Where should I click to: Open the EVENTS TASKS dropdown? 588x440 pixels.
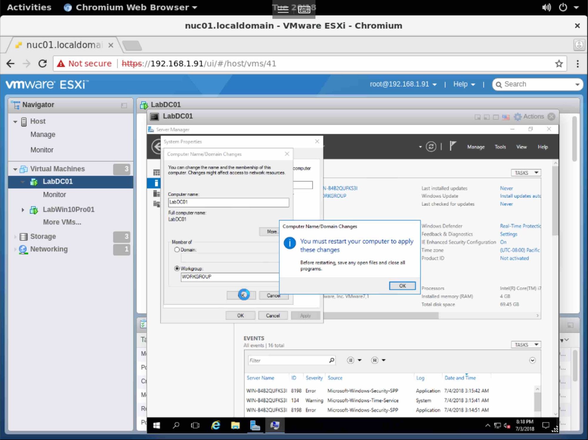coord(526,345)
